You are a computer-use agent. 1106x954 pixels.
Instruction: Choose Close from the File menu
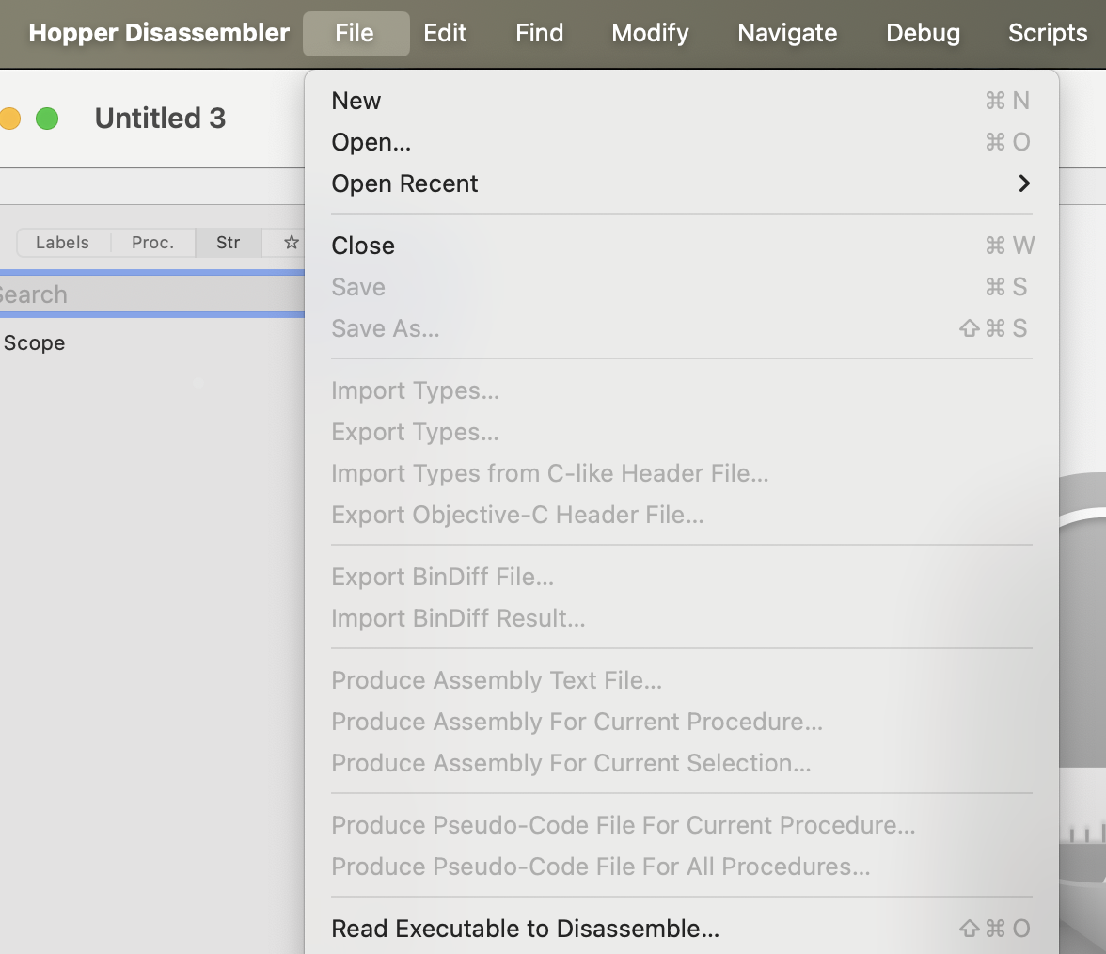pos(681,246)
